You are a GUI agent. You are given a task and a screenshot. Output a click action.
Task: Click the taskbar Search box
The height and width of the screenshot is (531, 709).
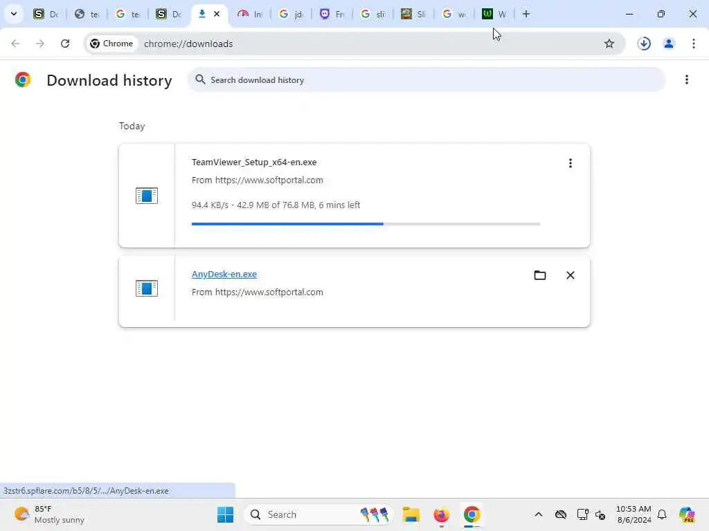click(318, 514)
